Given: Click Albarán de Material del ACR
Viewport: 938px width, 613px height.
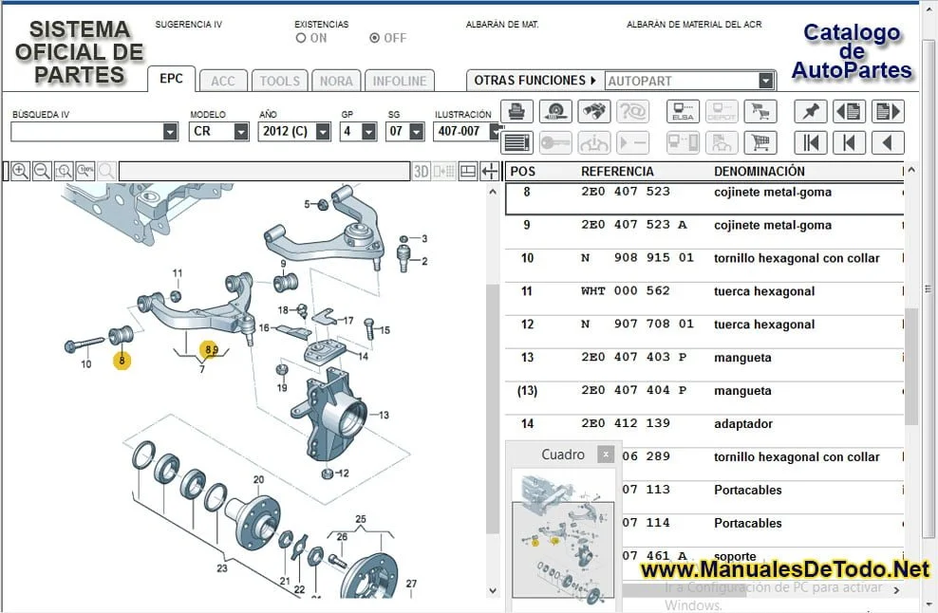Looking at the screenshot, I should pos(694,25).
